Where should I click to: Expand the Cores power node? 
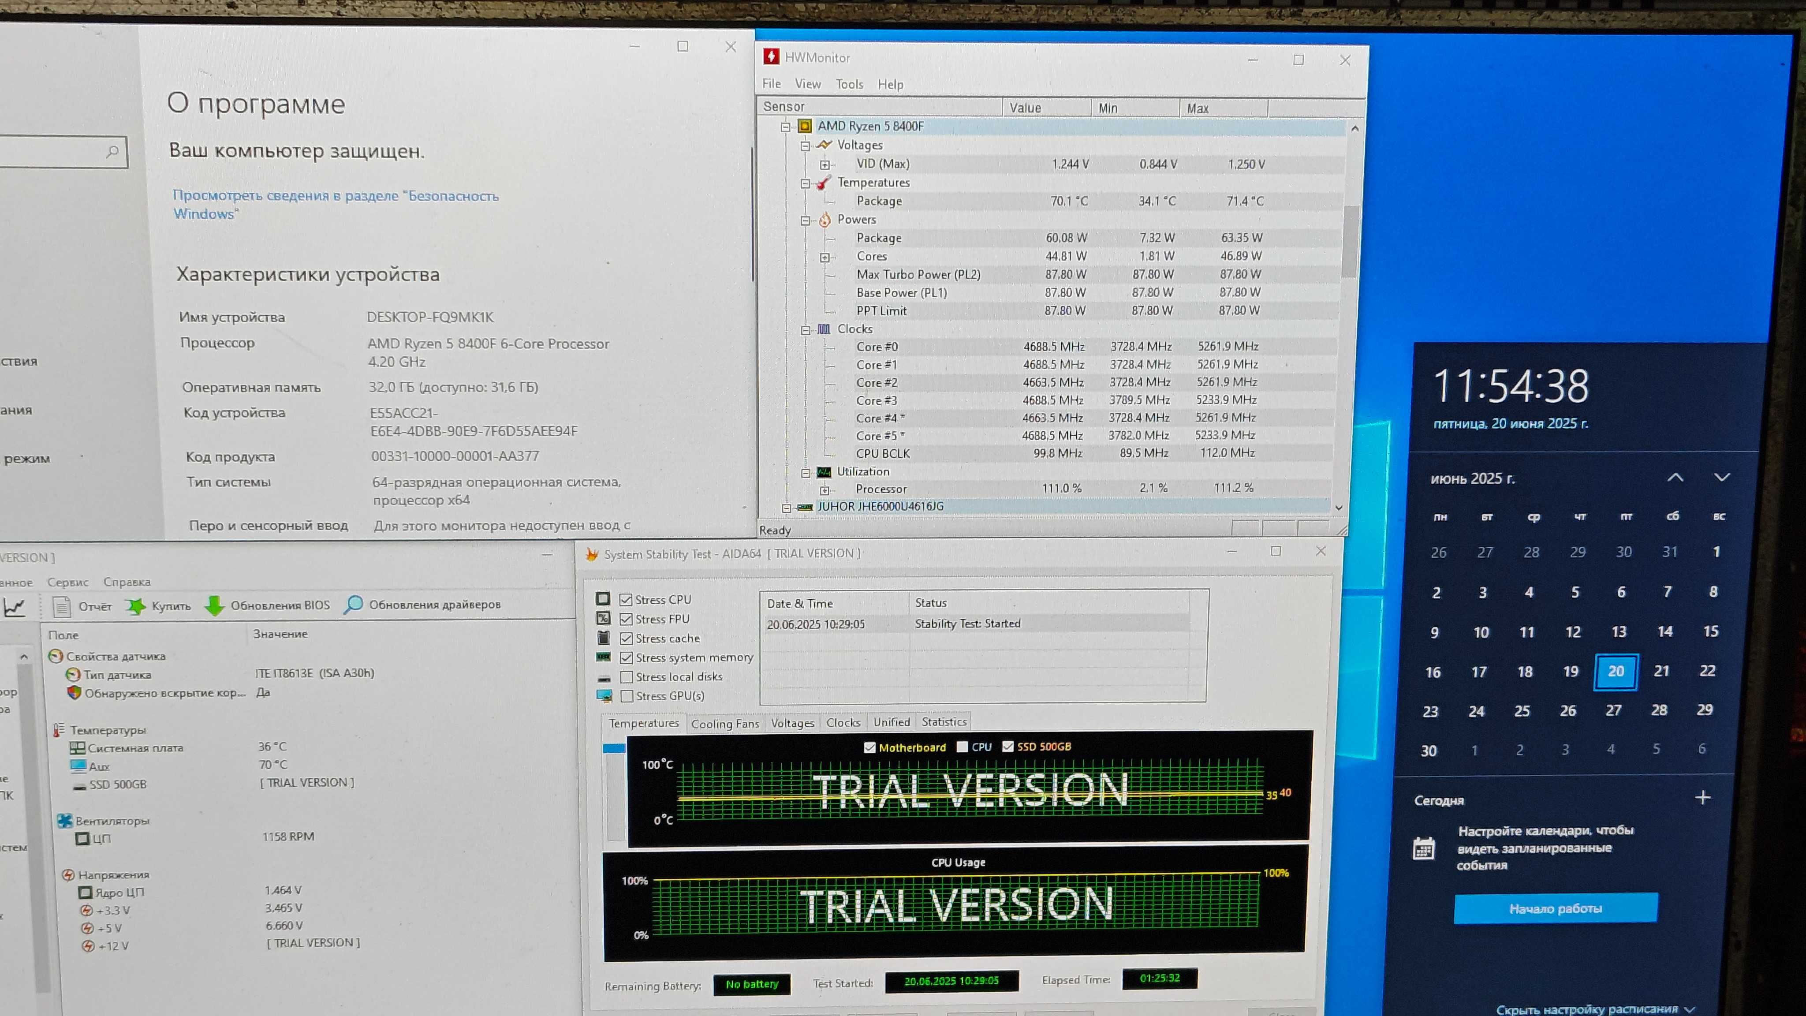pyautogui.click(x=825, y=258)
